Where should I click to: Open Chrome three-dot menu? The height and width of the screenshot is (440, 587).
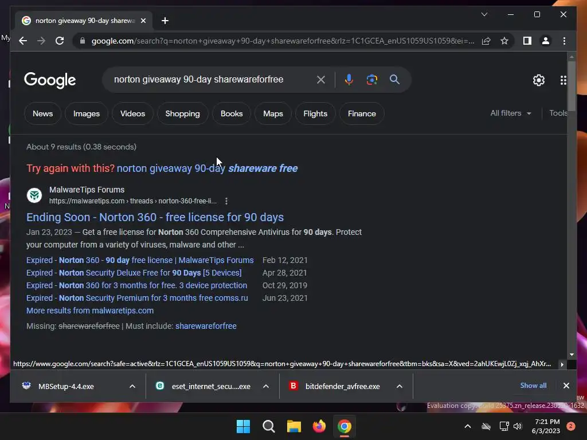(564, 41)
